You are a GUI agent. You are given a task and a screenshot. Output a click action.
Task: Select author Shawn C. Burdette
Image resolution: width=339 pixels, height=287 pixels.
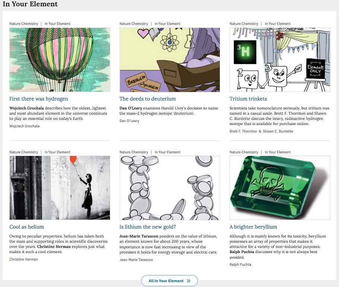(x=278, y=131)
